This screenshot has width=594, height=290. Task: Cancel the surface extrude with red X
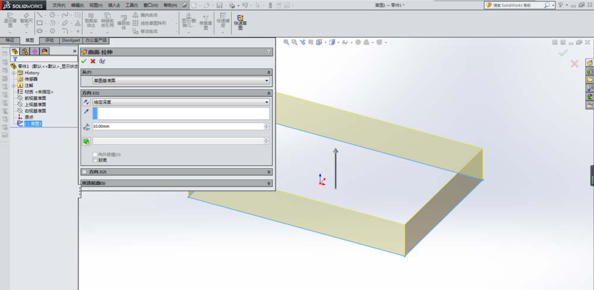pos(93,61)
